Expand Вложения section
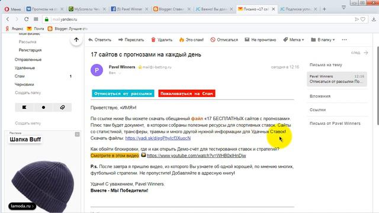This screenshot has width=379, height=213. click(320, 96)
